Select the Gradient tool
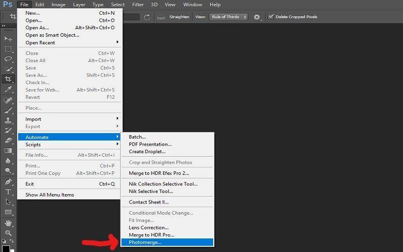 click(x=8, y=150)
